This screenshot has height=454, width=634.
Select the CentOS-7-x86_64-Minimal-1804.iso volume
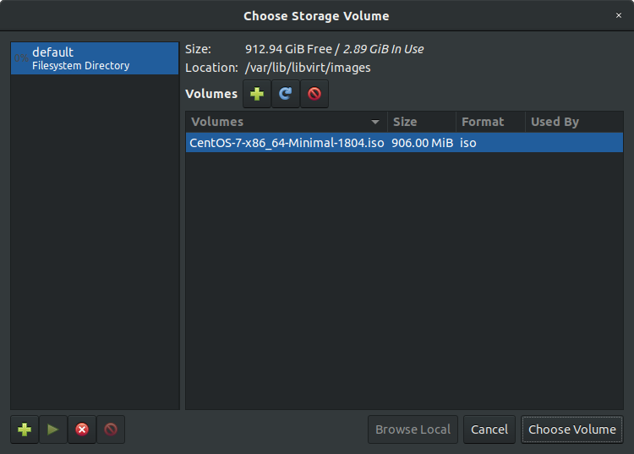pos(287,143)
